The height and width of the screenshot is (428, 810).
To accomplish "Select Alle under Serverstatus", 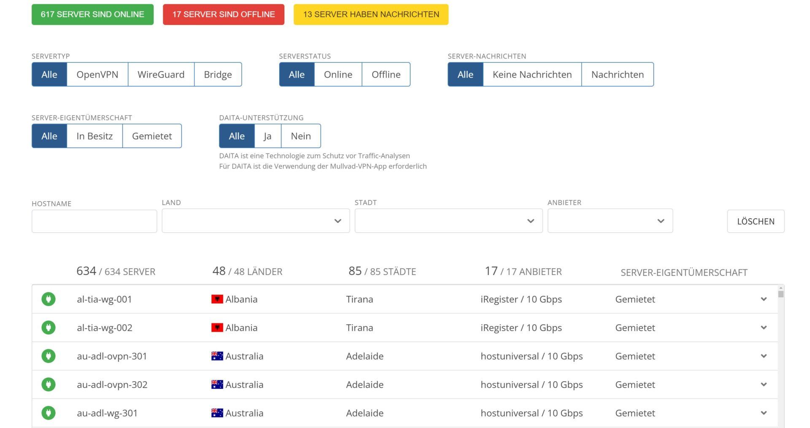I will click(297, 74).
